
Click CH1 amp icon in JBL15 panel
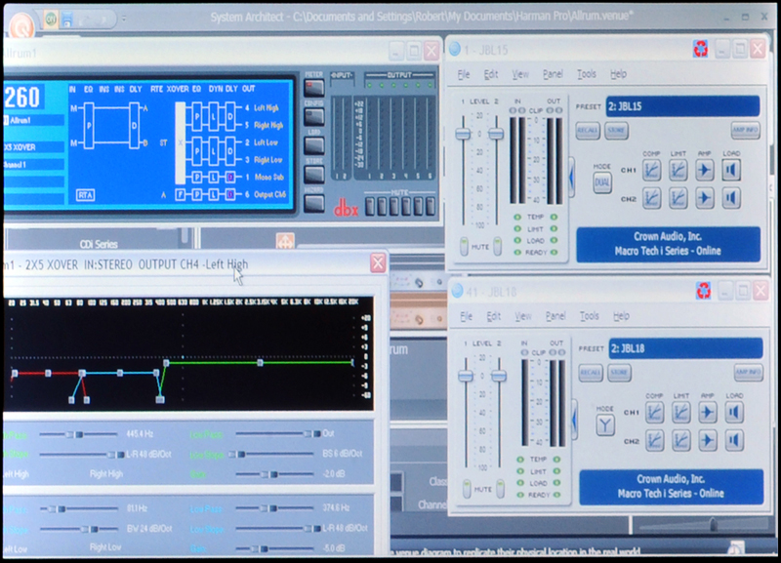[x=706, y=170]
